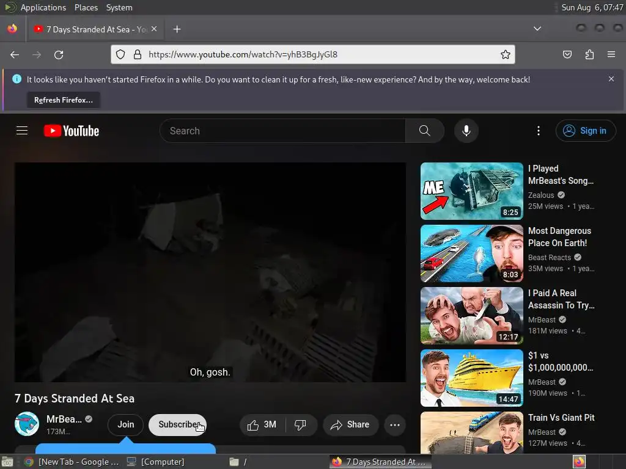The height and width of the screenshot is (469, 626).
Task: Close the '7 Days Stranded At Sea' tab
Action: point(154,29)
